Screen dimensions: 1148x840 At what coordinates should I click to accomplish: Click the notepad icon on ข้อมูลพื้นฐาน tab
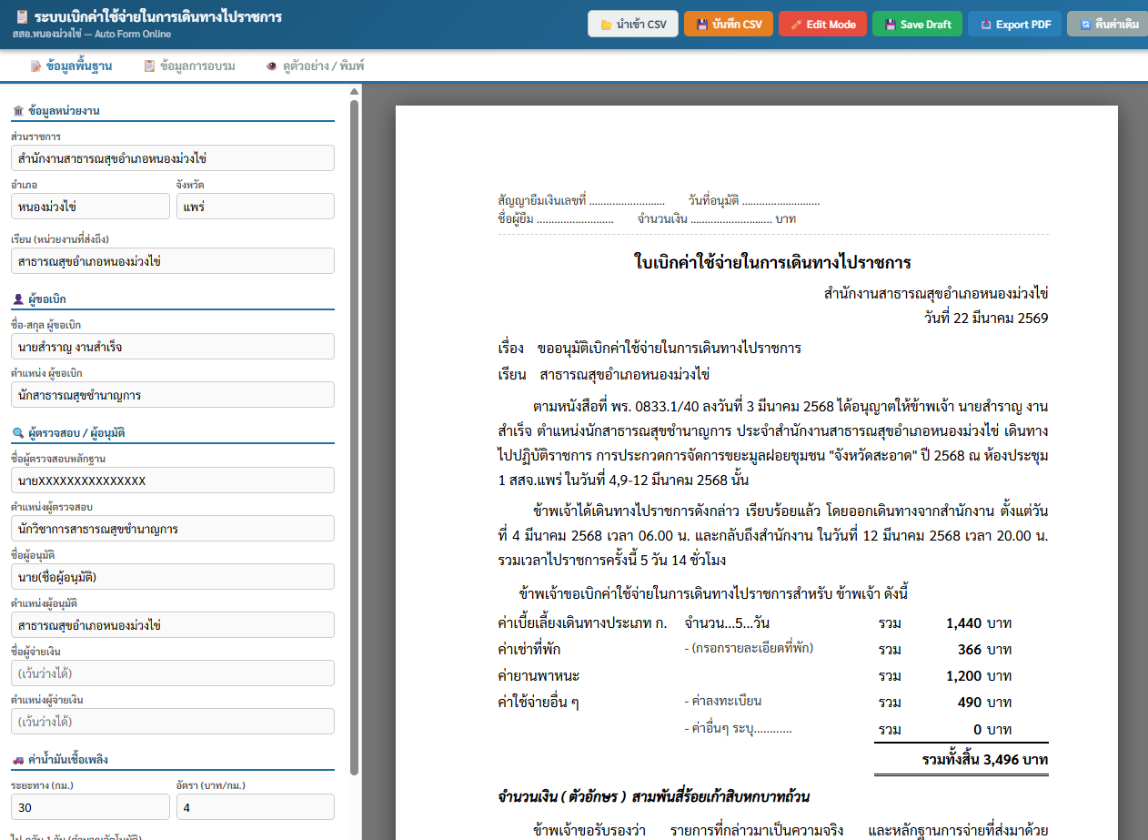point(35,66)
